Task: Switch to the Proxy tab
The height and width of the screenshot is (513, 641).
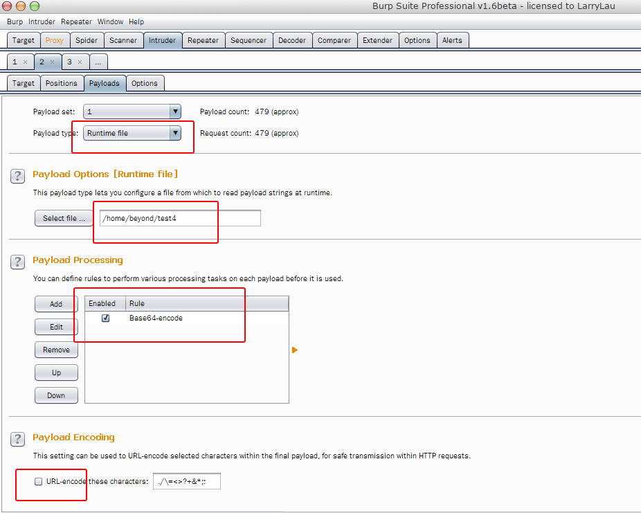Action: click(x=55, y=40)
